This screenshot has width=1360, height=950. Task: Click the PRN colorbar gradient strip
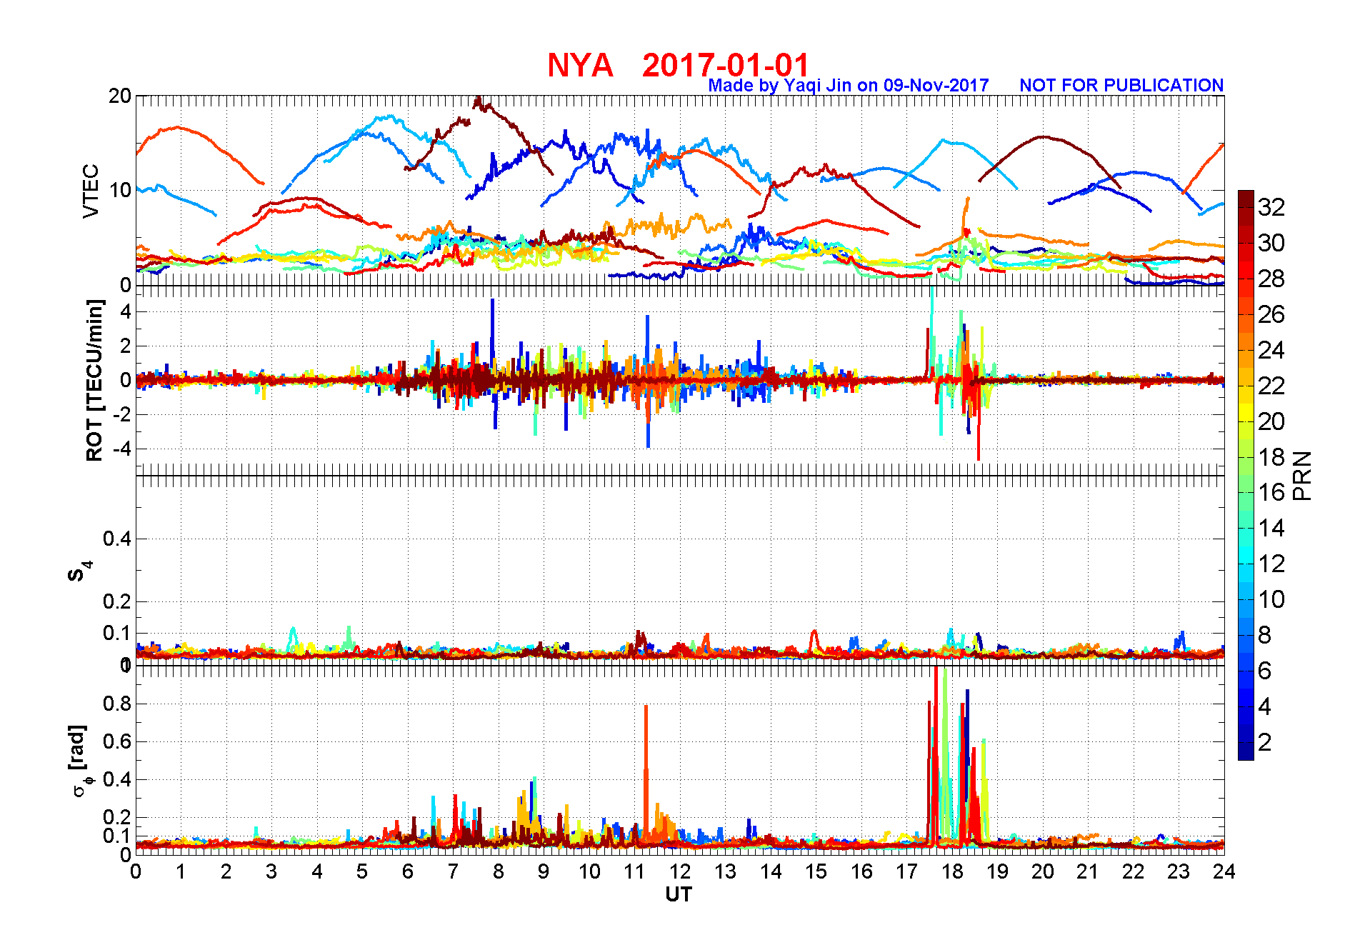1246,475
